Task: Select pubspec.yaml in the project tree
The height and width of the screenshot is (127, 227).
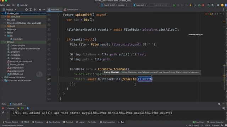Action: click(x=17, y=71)
